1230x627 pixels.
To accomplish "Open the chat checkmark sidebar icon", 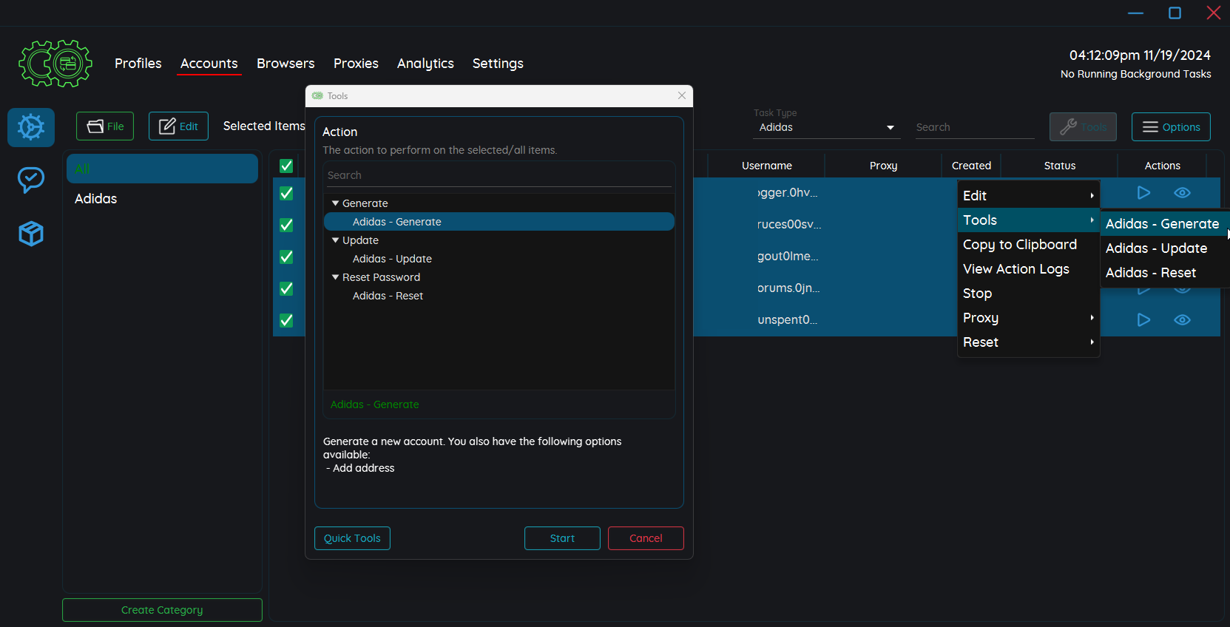I will click(31, 180).
